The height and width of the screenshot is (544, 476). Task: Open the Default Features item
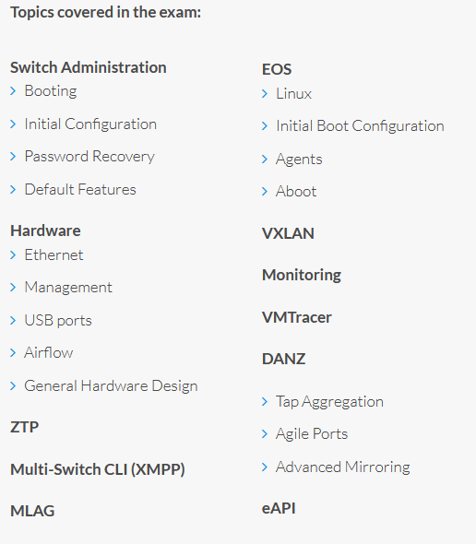point(80,189)
